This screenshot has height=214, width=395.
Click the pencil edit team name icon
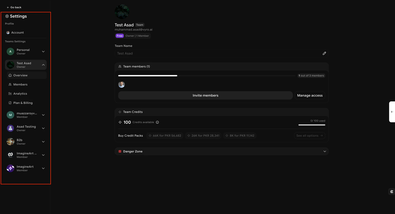tap(324, 53)
